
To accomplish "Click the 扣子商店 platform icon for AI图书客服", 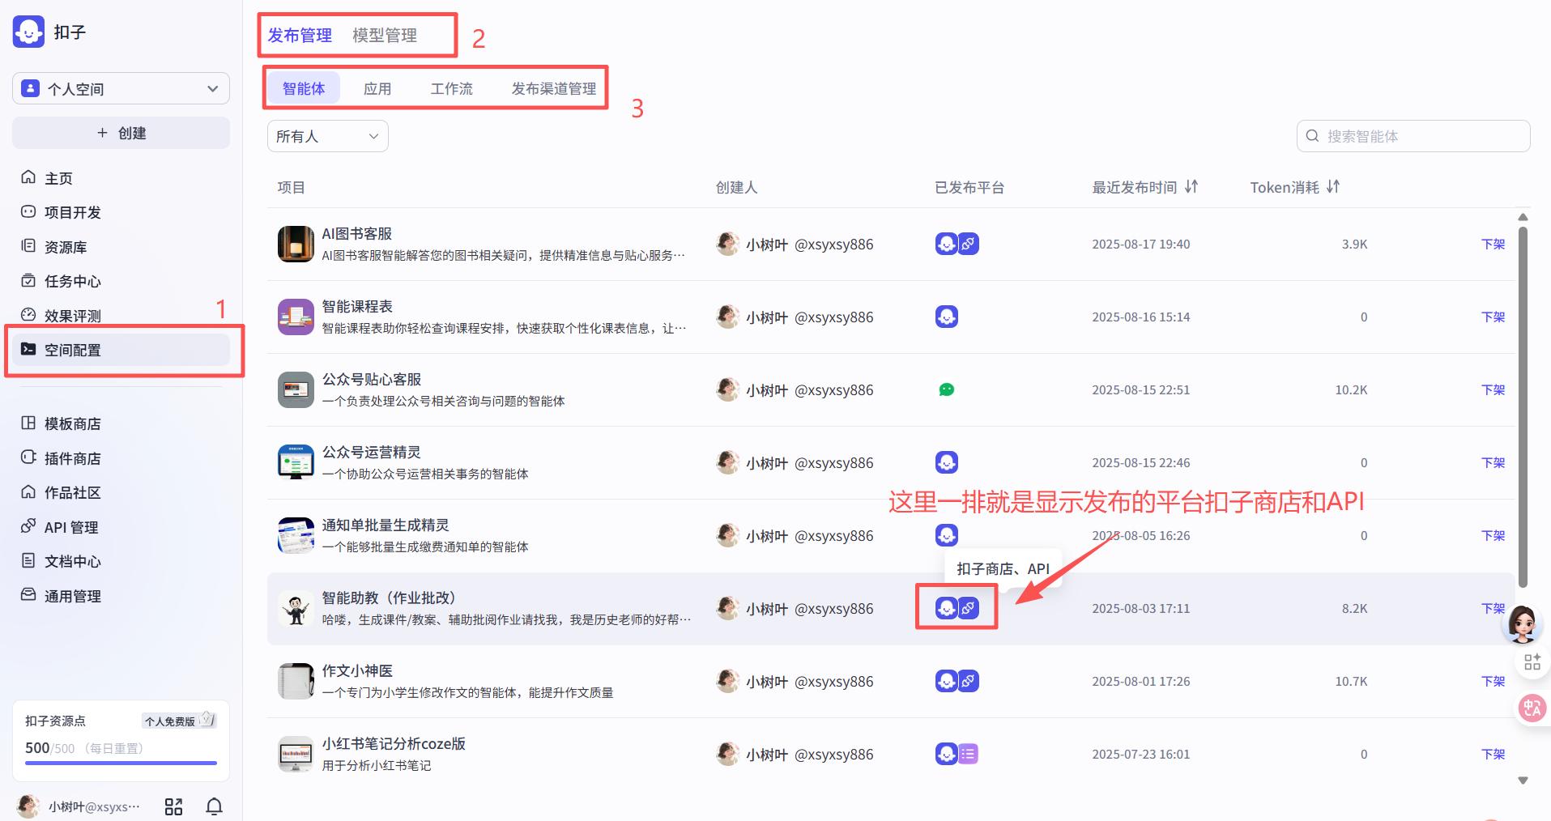I will click(x=946, y=244).
